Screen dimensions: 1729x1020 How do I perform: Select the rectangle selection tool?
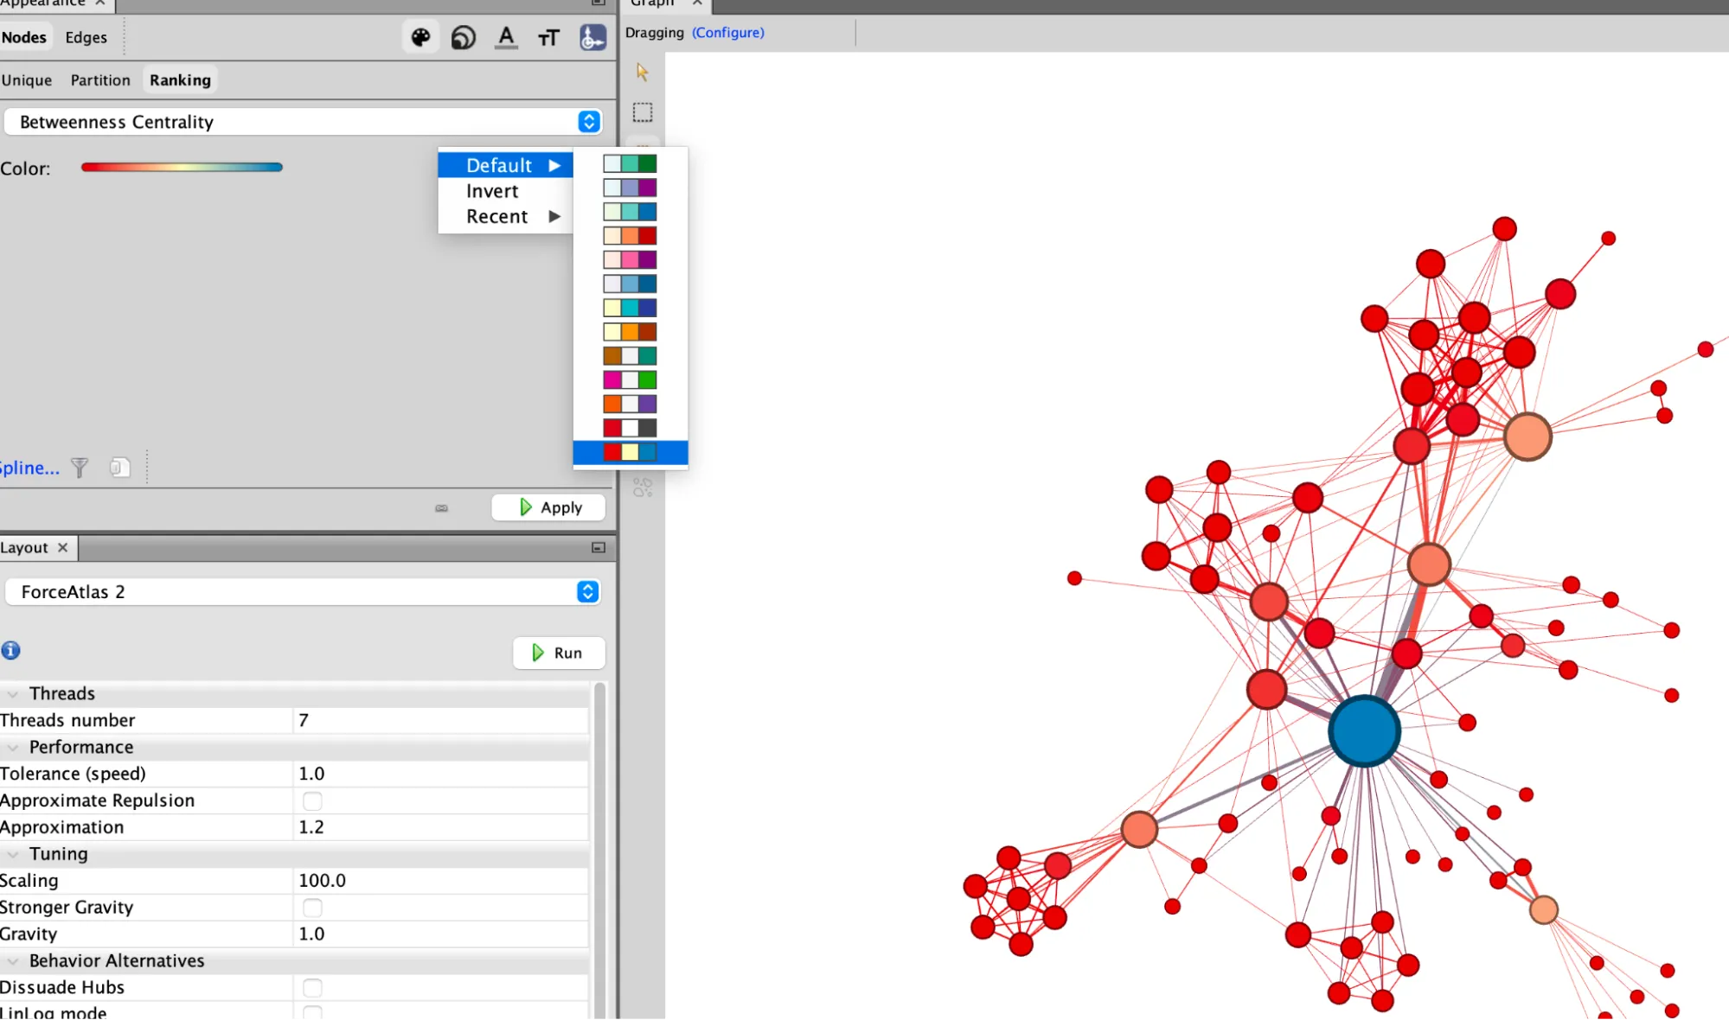click(642, 112)
